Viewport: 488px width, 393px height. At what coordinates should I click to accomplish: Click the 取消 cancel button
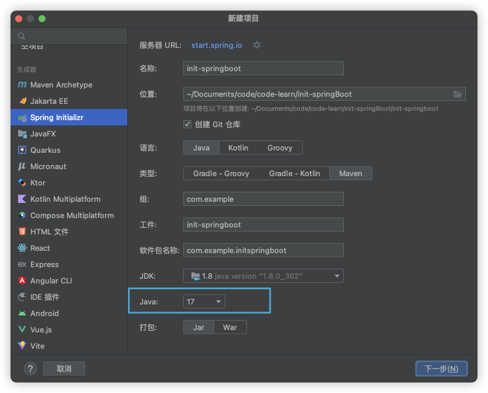tap(64, 369)
